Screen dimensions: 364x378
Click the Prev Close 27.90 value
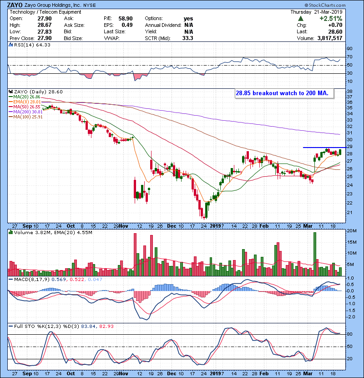click(45, 38)
